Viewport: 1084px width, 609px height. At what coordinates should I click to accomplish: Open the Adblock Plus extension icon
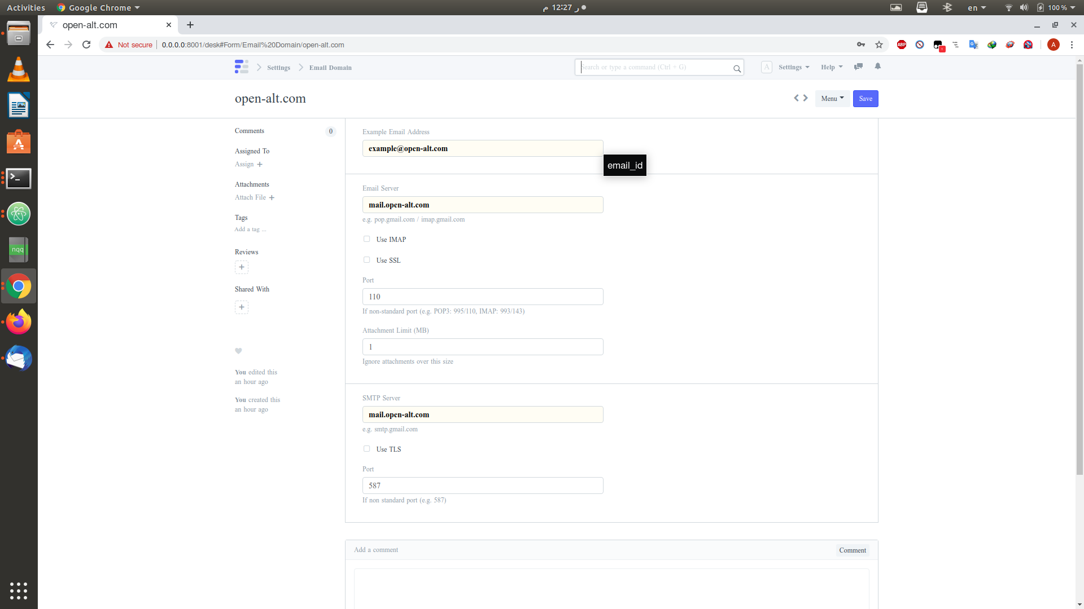902,45
